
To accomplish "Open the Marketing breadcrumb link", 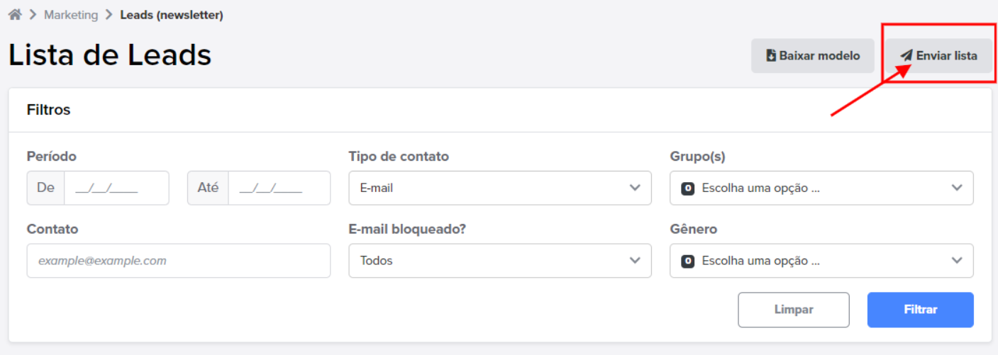I will [x=71, y=15].
